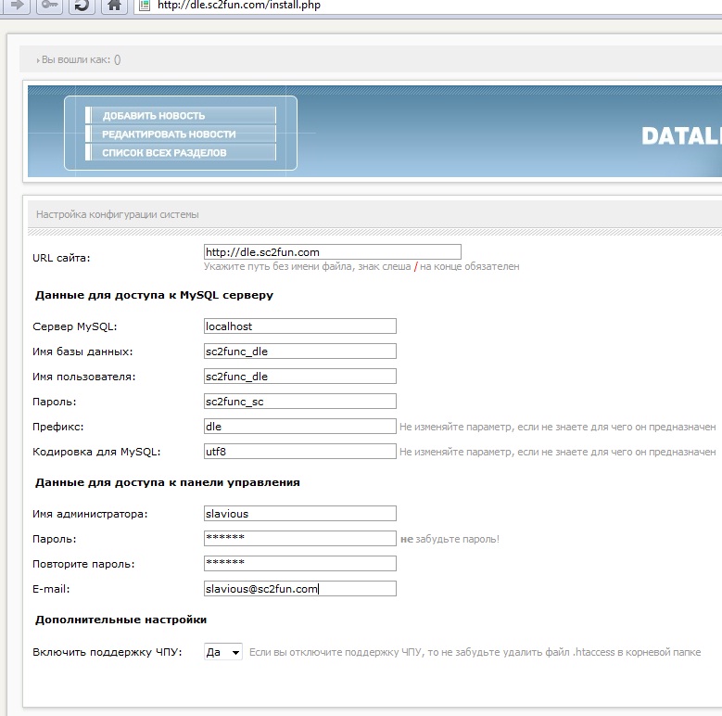The height and width of the screenshot is (716, 722).
Task: Click the Настройка конфигурации системы header
Action: (118, 214)
